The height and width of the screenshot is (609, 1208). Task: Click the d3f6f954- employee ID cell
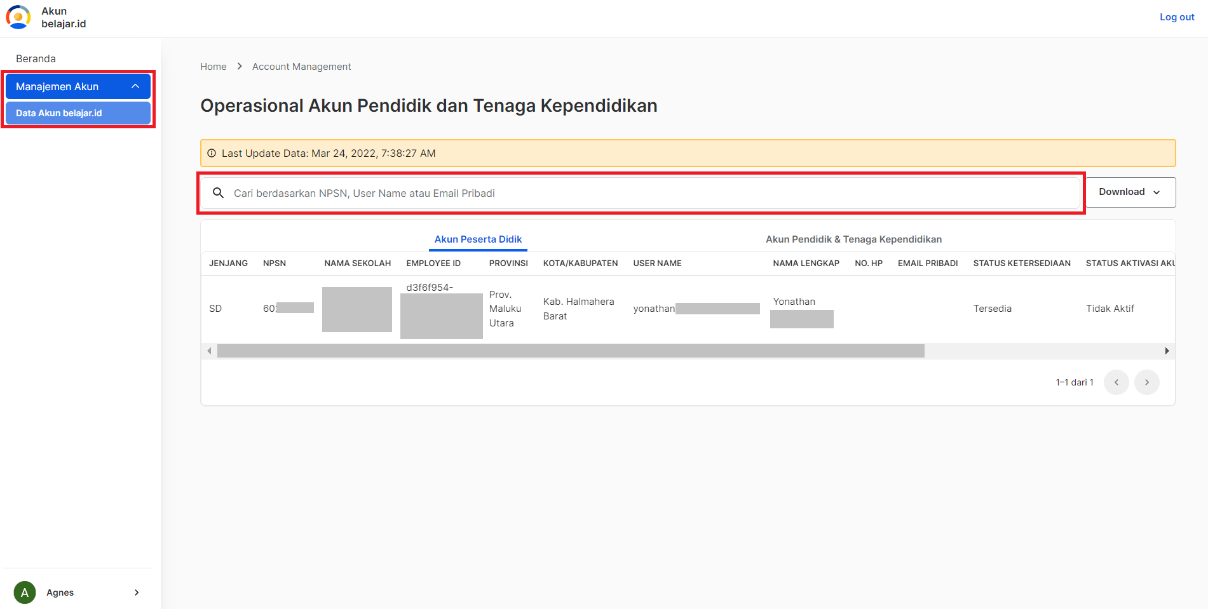(x=430, y=287)
